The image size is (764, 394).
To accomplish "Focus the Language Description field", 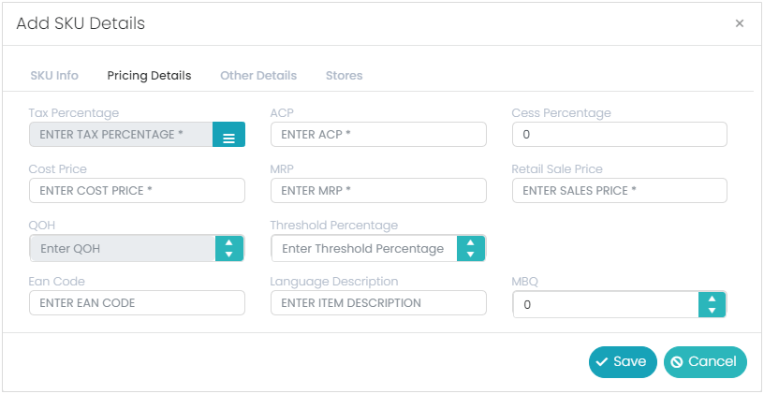I will [x=378, y=303].
